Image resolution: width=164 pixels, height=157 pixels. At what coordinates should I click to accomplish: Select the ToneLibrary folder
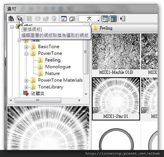click(x=51, y=87)
